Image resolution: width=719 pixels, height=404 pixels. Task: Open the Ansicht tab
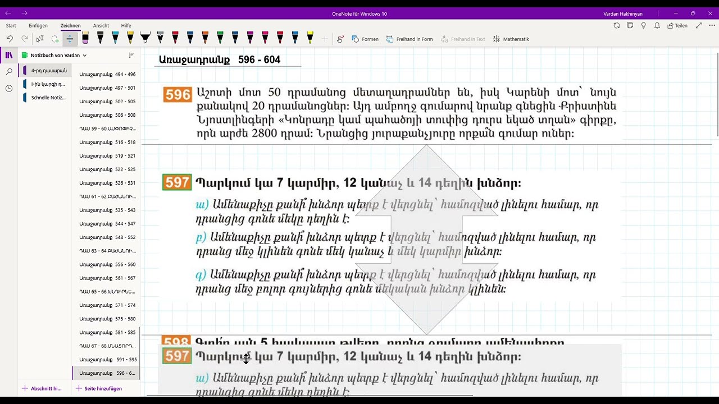click(101, 25)
